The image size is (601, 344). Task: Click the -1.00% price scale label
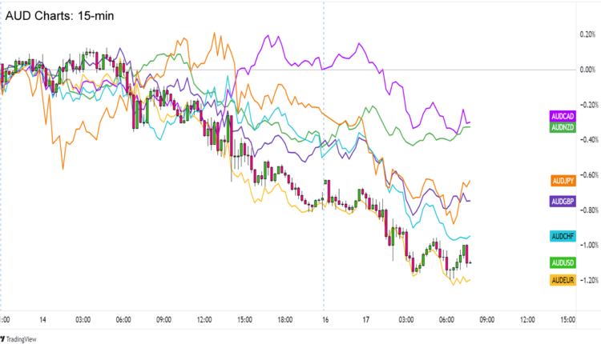point(586,245)
